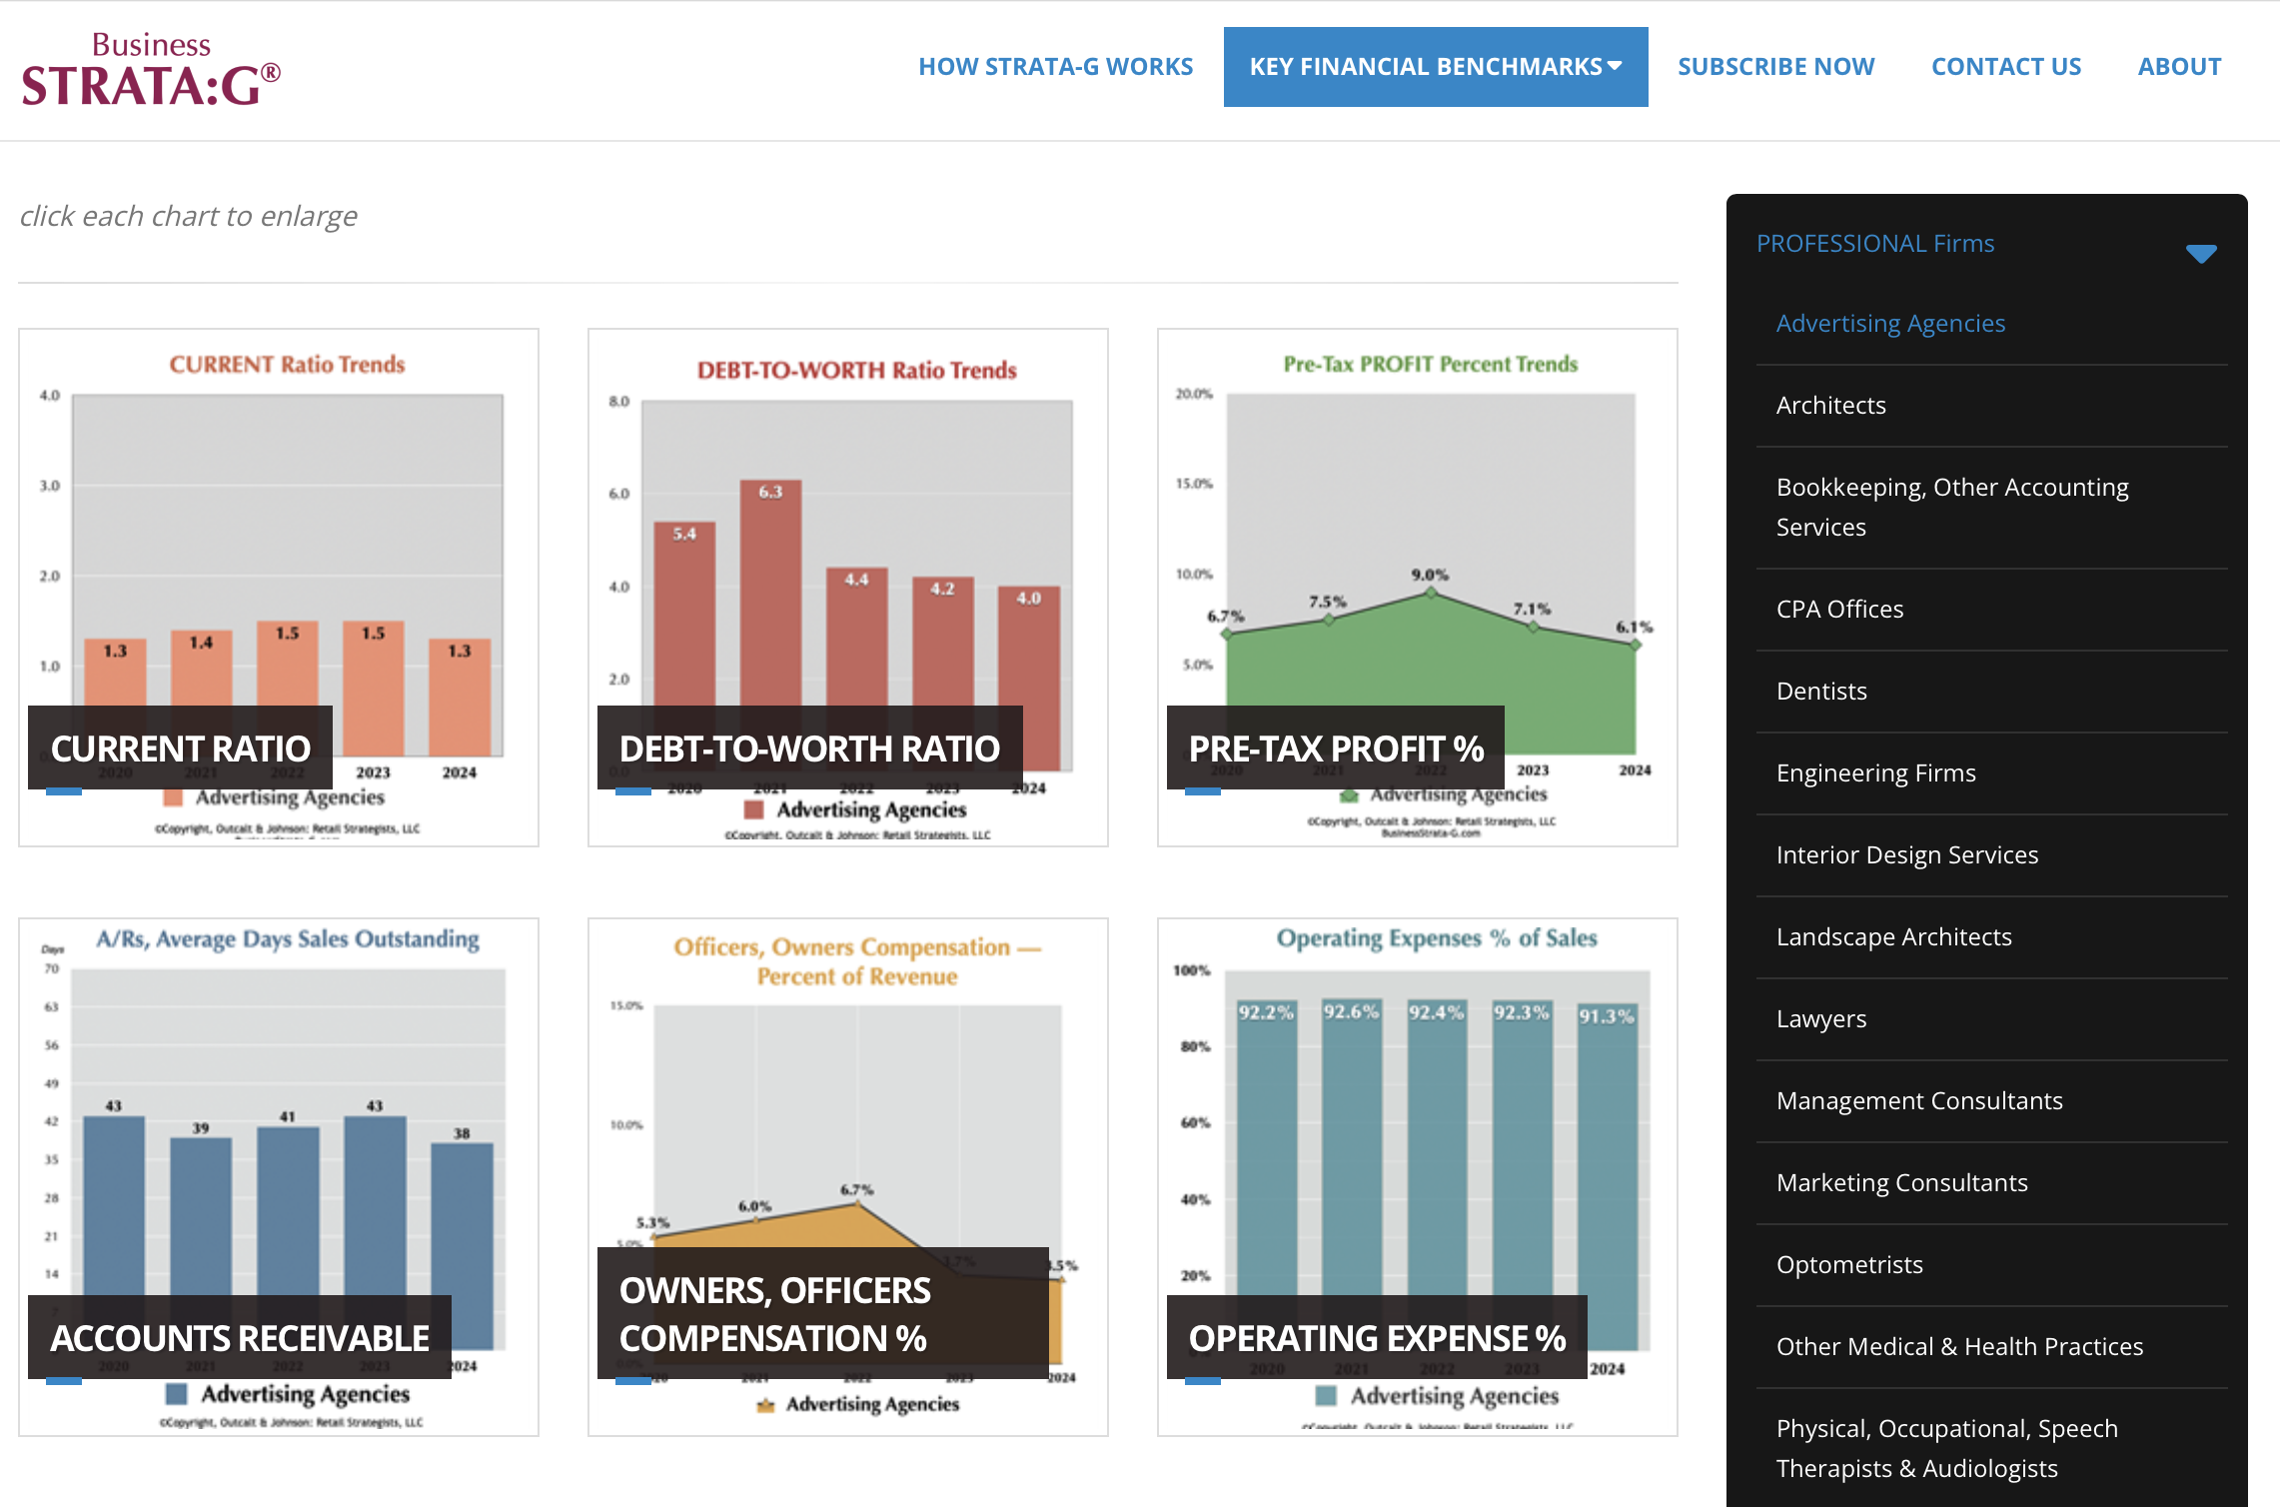Open the Key Financial Benchmarks dropdown

[x=1435, y=67]
